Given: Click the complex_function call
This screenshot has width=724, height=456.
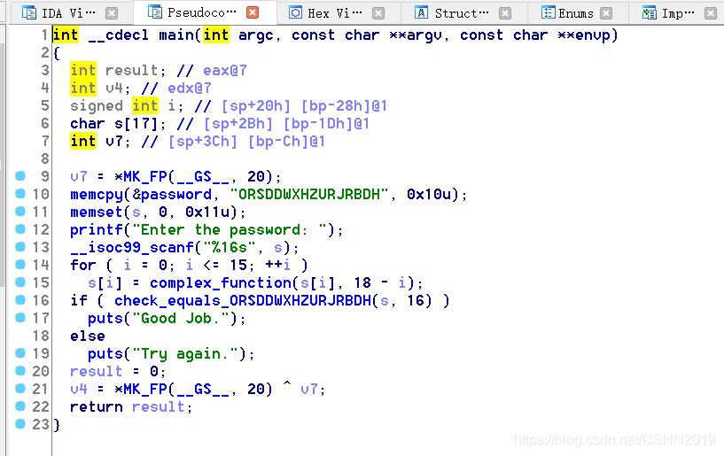Looking at the screenshot, I should 221,283.
